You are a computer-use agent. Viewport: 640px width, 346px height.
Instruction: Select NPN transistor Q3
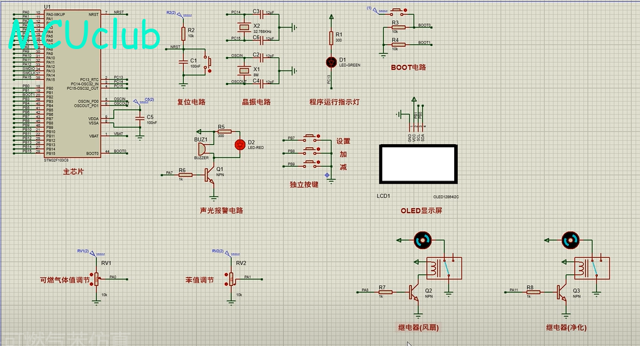562,293
